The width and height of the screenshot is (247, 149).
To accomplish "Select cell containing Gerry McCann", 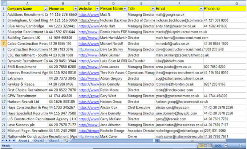I will pyautogui.click(x=113, y=119).
